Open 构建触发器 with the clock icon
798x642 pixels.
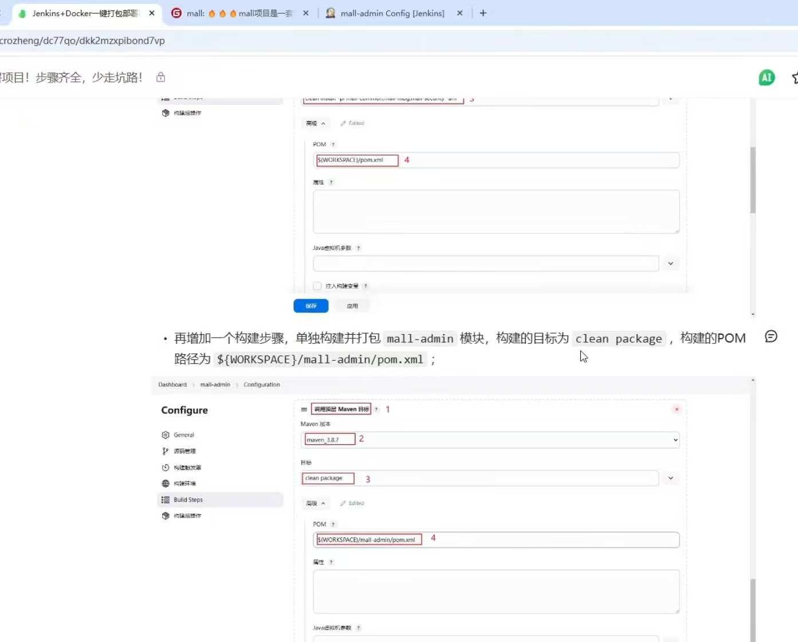click(182, 468)
